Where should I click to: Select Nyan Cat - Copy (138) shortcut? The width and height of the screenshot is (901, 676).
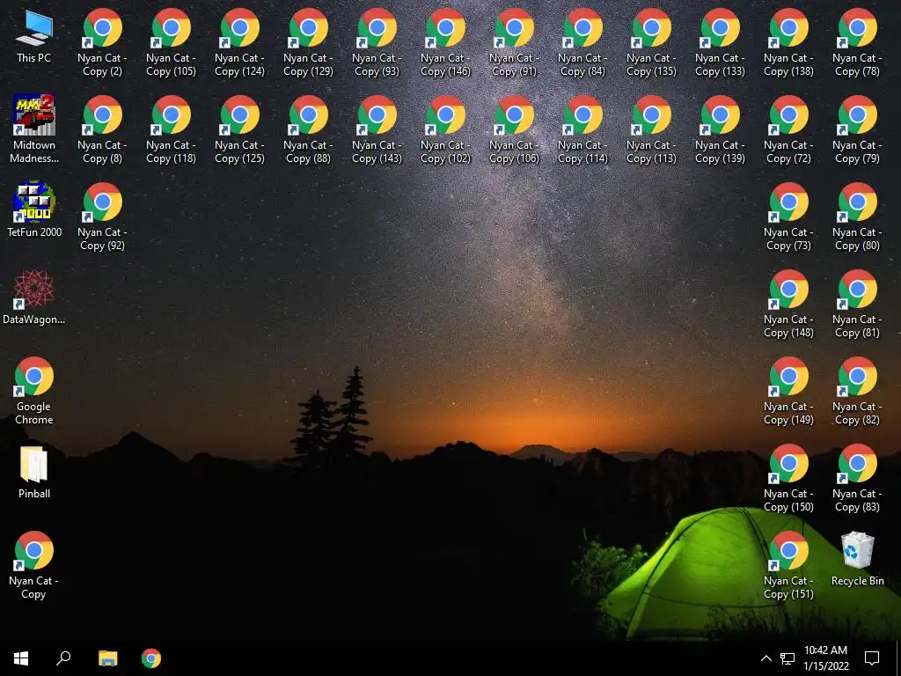pyautogui.click(x=789, y=42)
